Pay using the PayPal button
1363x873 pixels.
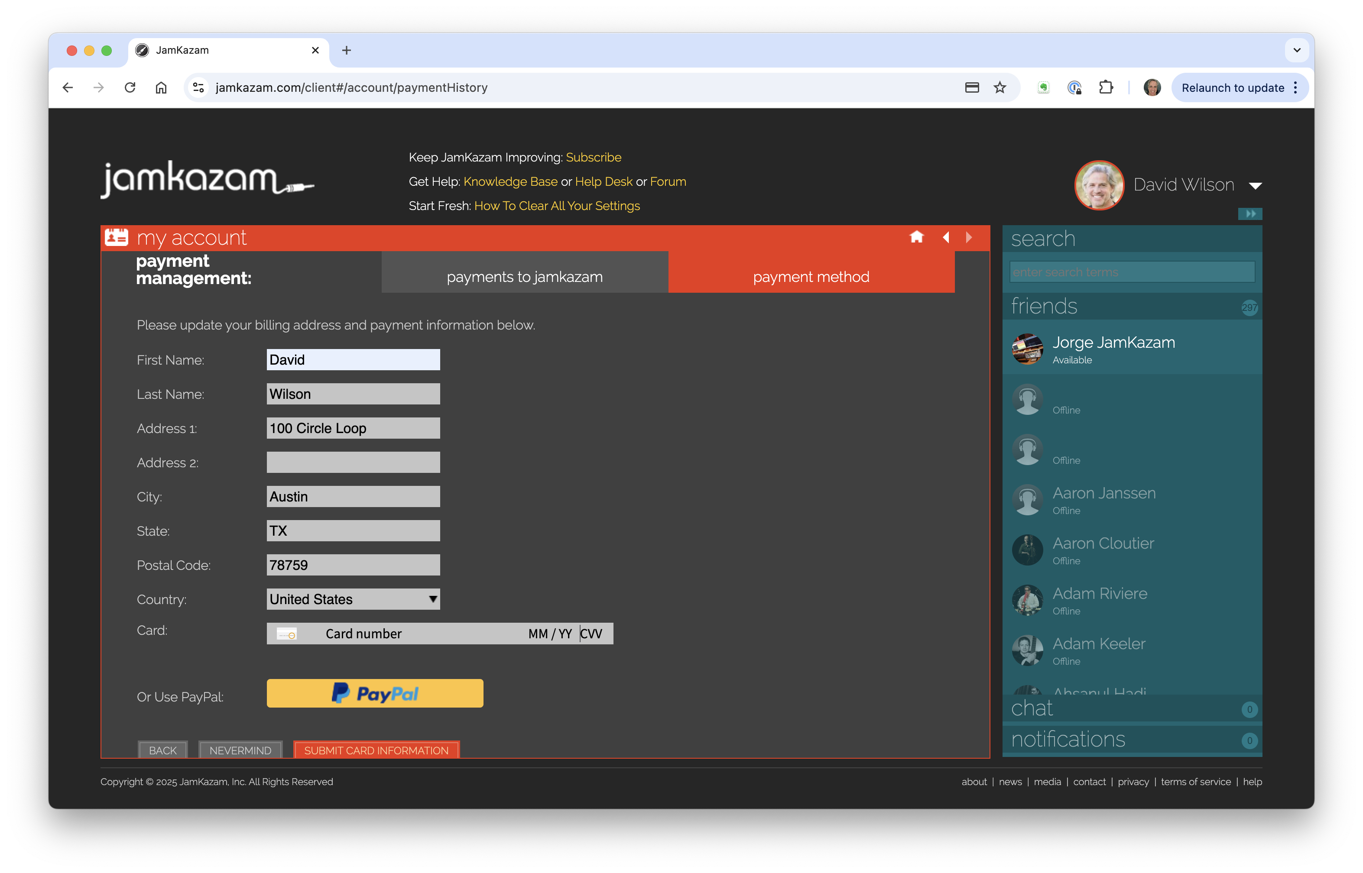click(375, 693)
